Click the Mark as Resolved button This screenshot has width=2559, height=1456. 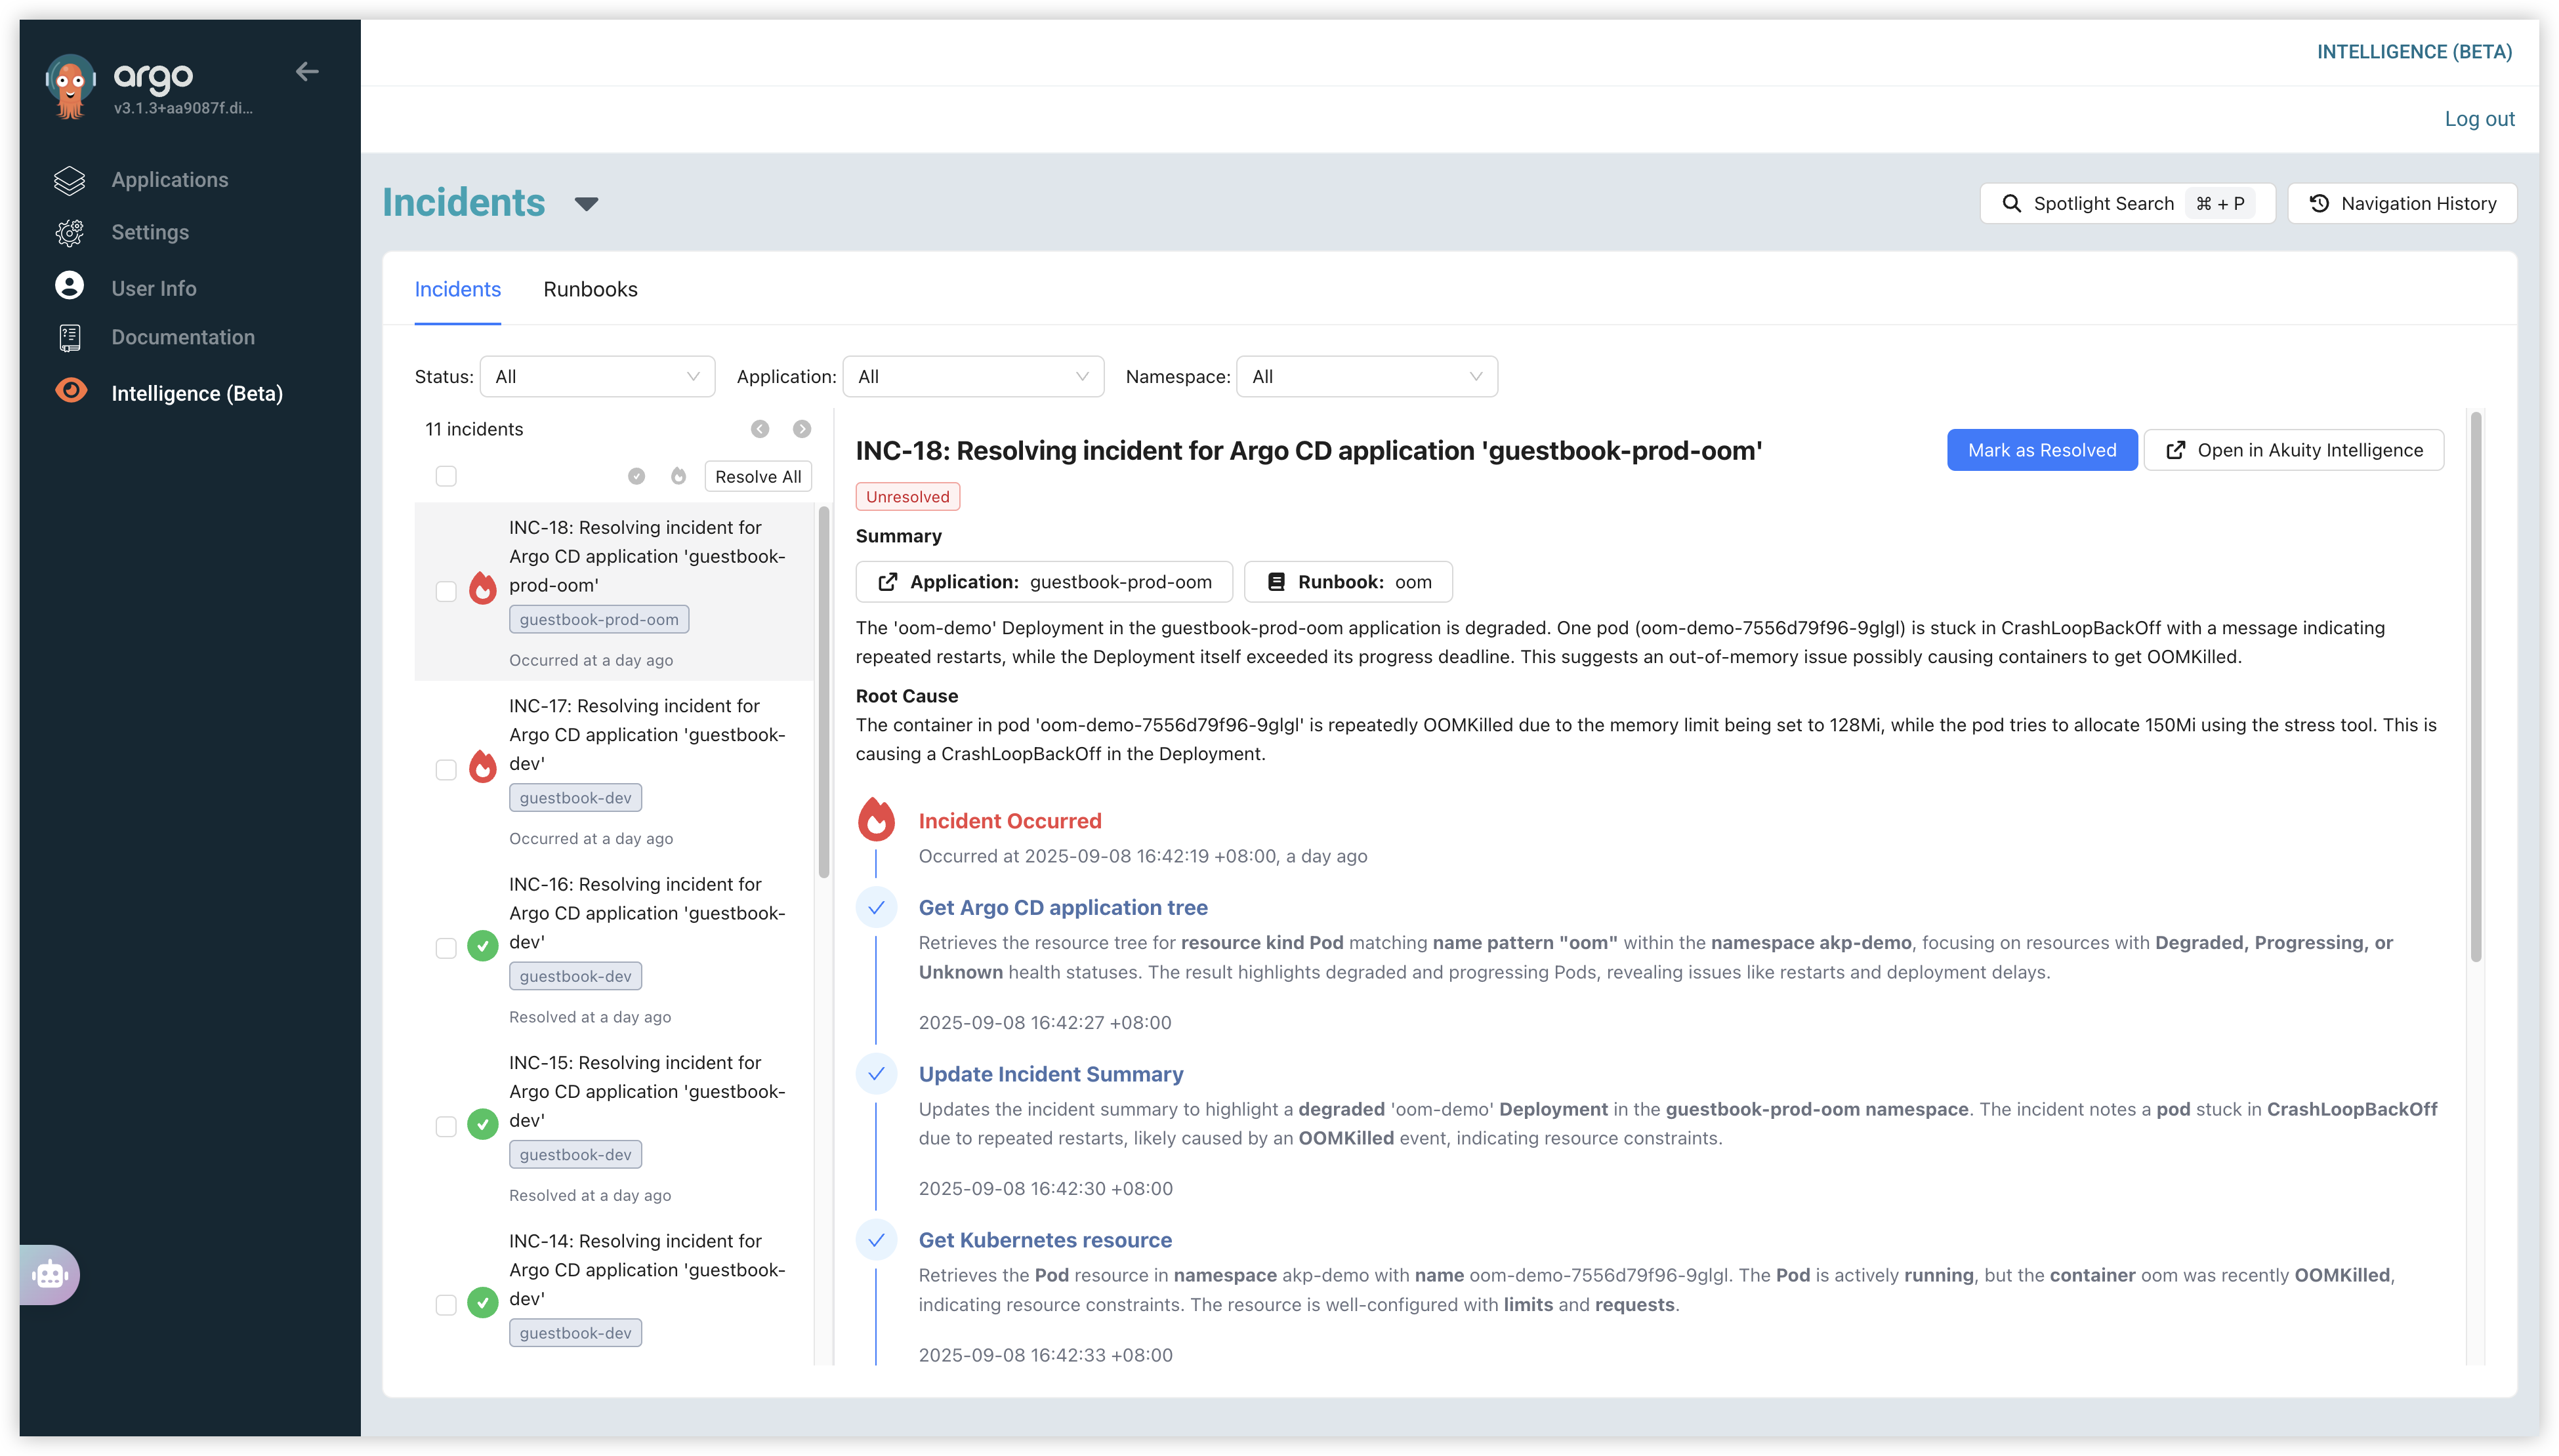(x=2041, y=450)
